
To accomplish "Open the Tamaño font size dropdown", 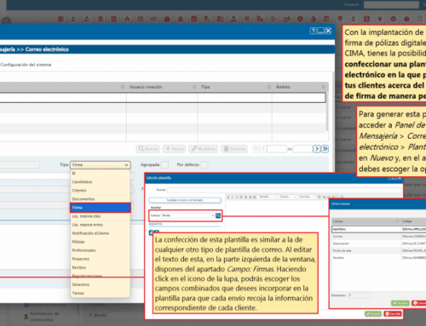I will (x=267, y=197).
